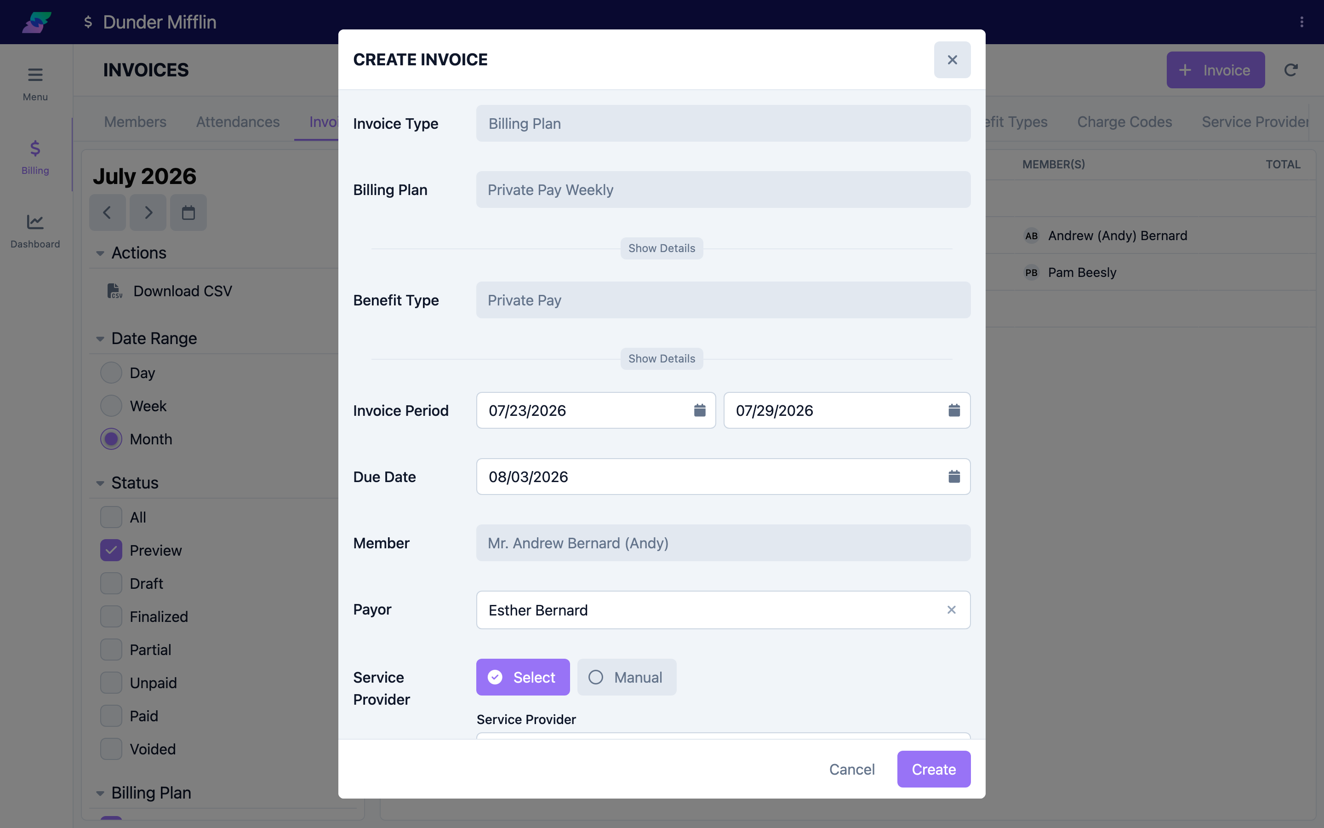
Task: Check the Voided status filter
Action: click(111, 749)
